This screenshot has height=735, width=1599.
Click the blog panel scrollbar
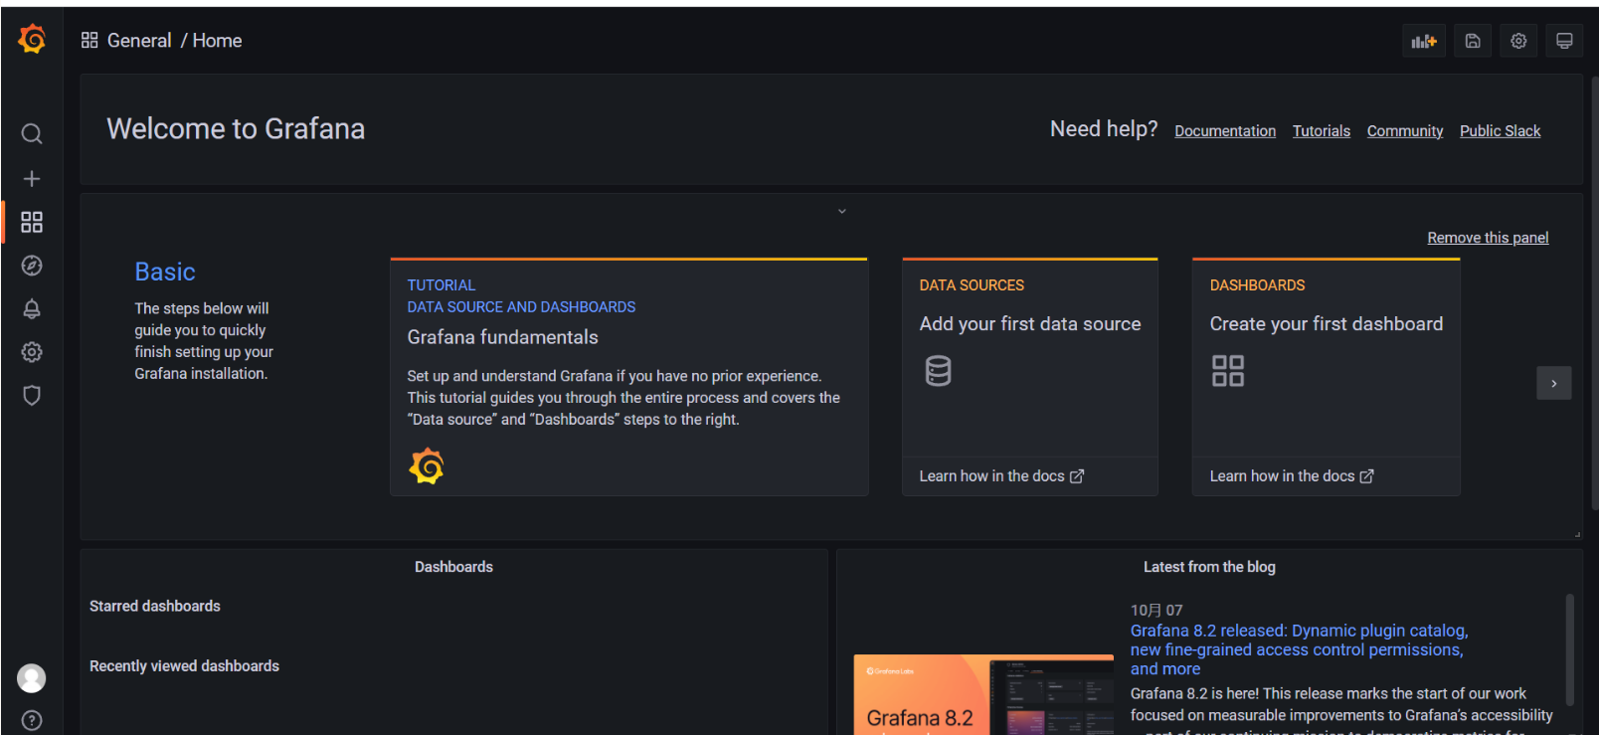click(1570, 649)
